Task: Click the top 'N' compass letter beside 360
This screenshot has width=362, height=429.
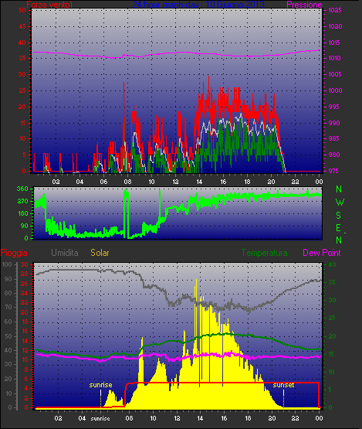Action: point(339,189)
